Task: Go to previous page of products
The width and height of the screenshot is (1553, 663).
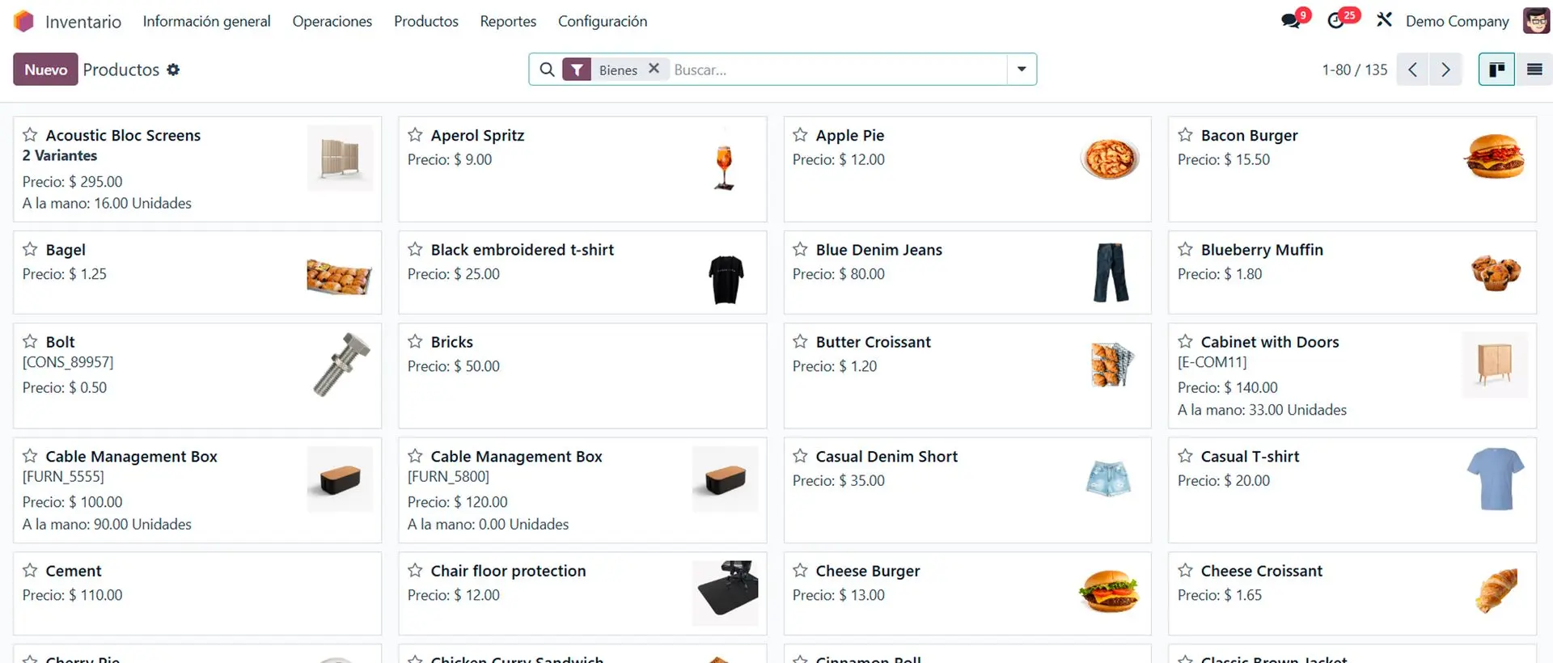Action: (x=1412, y=70)
